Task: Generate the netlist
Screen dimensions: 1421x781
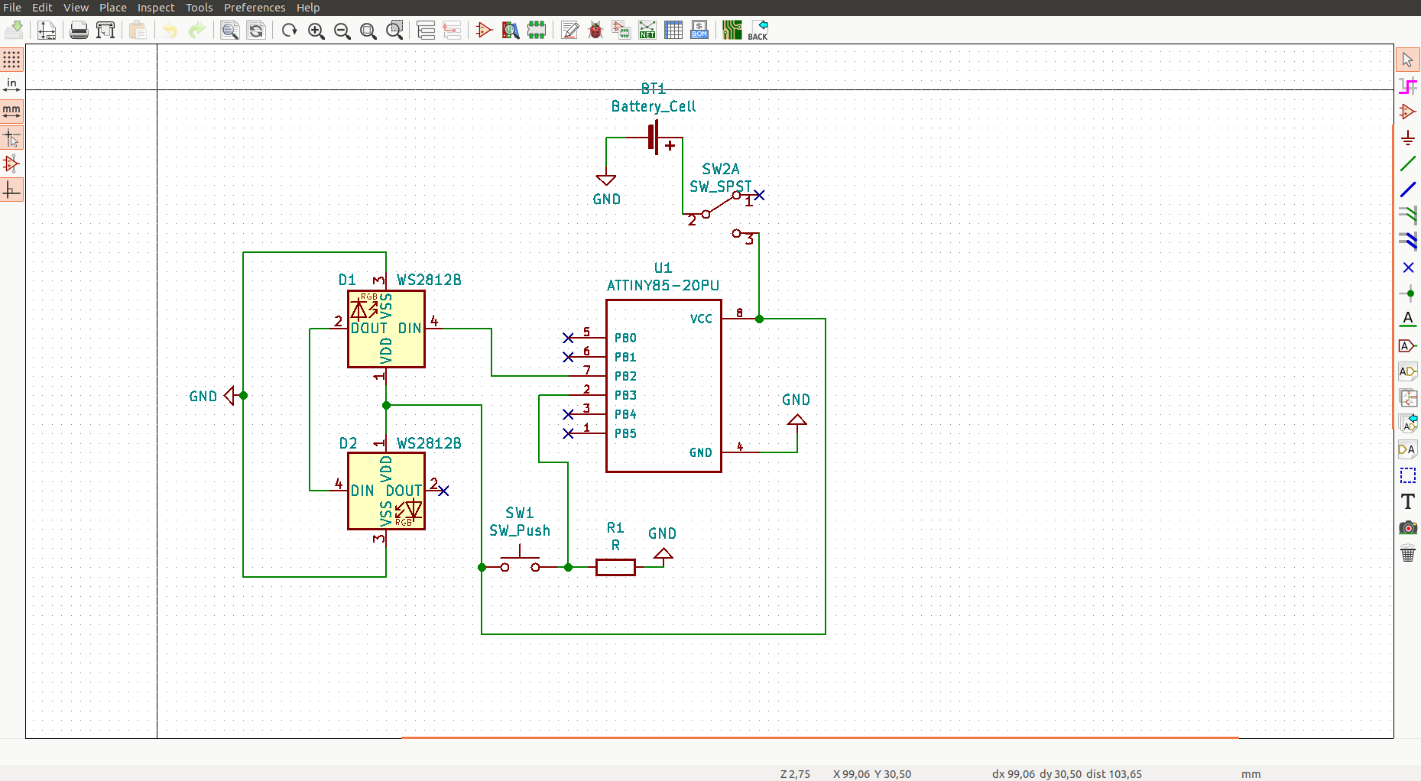Action: tap(647, 30)
